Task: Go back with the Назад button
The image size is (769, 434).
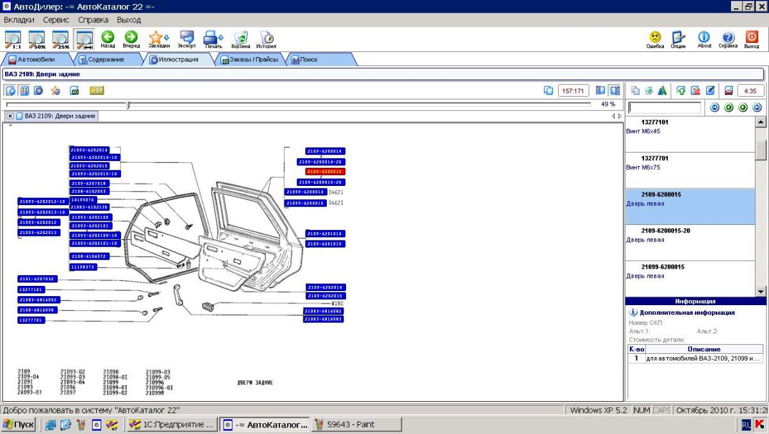Action: click(108, 40)
